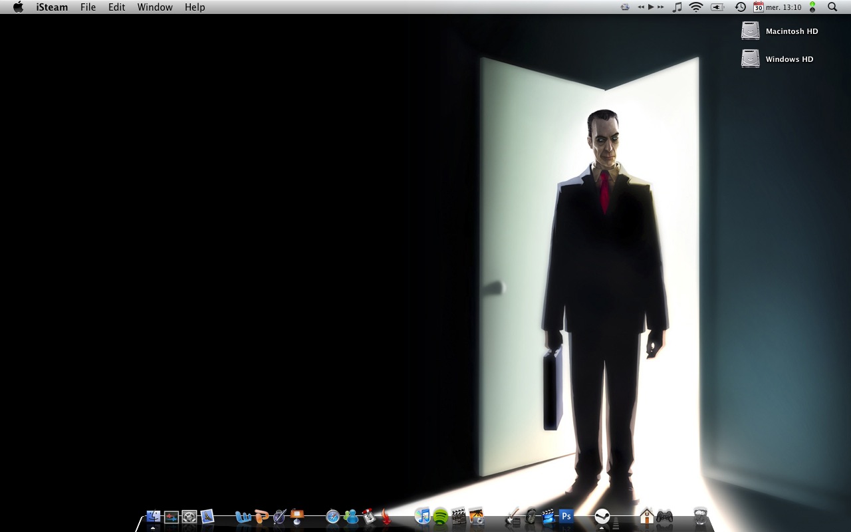
Task: Open the Apple menu
Action: point(18,7)
